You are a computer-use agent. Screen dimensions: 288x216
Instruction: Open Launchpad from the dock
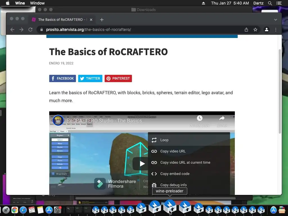pos(6,210)
